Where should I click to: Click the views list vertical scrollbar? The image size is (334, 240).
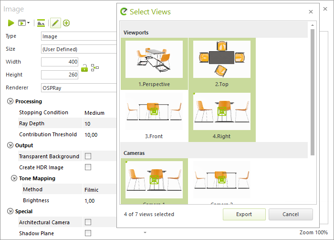tap(313, 92)
